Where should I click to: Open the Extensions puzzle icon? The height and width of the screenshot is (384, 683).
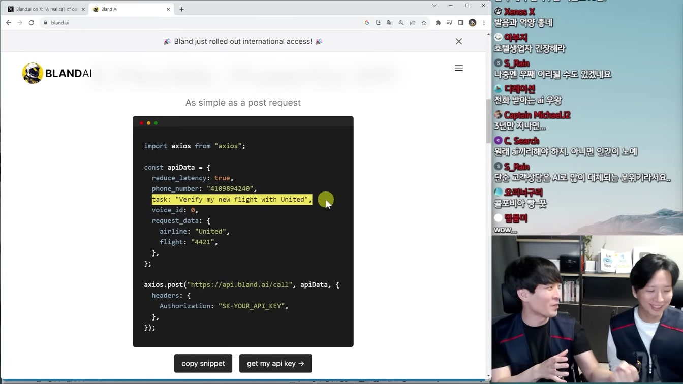[x=438, y=23]
